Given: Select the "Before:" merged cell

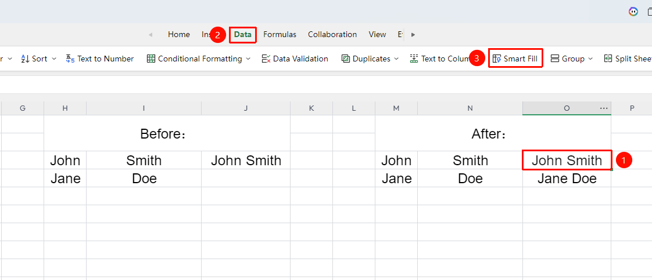Looking at the screenshot, I should (167, 133).
